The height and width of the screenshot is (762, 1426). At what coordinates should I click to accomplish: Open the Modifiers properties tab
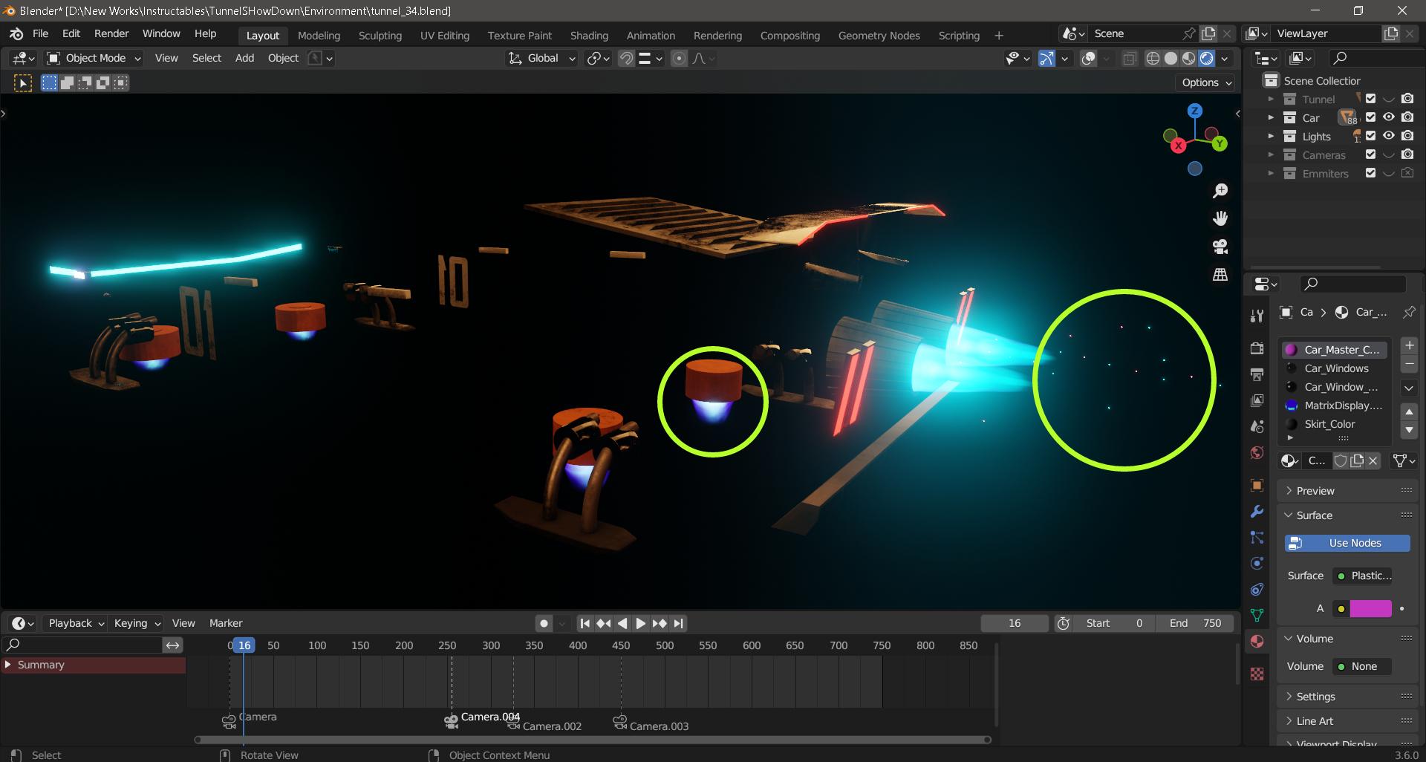point(1257,511)
